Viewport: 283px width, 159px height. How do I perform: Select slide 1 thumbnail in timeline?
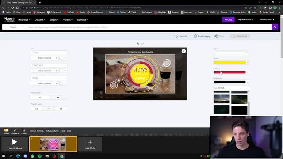(53, 144)
